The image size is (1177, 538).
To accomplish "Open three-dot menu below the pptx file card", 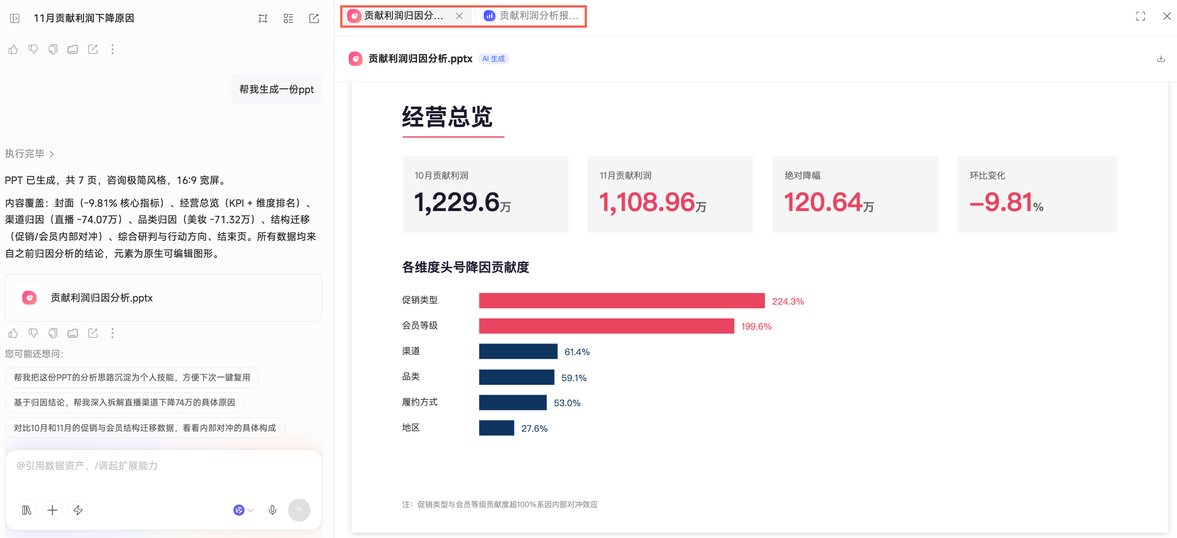I will (112, 333).
